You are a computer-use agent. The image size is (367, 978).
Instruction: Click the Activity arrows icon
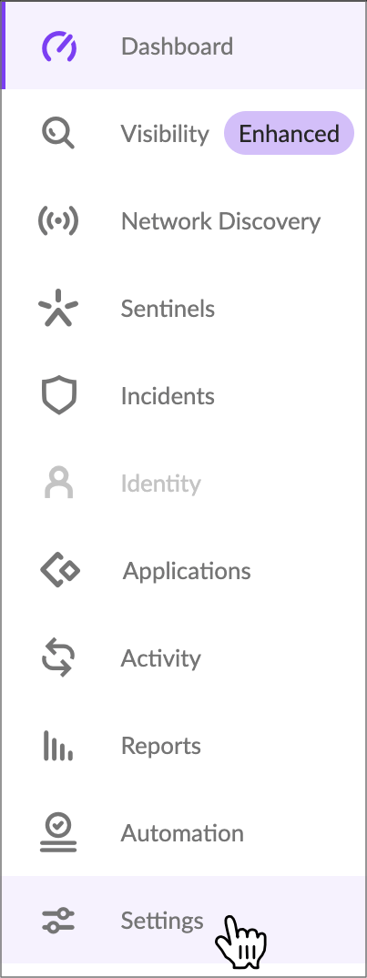coord(58,658)
